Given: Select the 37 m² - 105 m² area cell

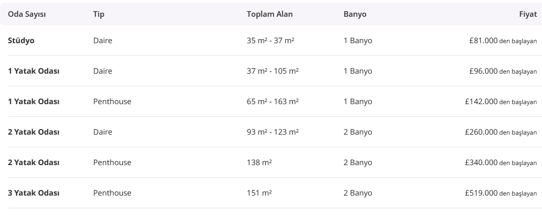Looking at the screenshot, I should 273,71.
